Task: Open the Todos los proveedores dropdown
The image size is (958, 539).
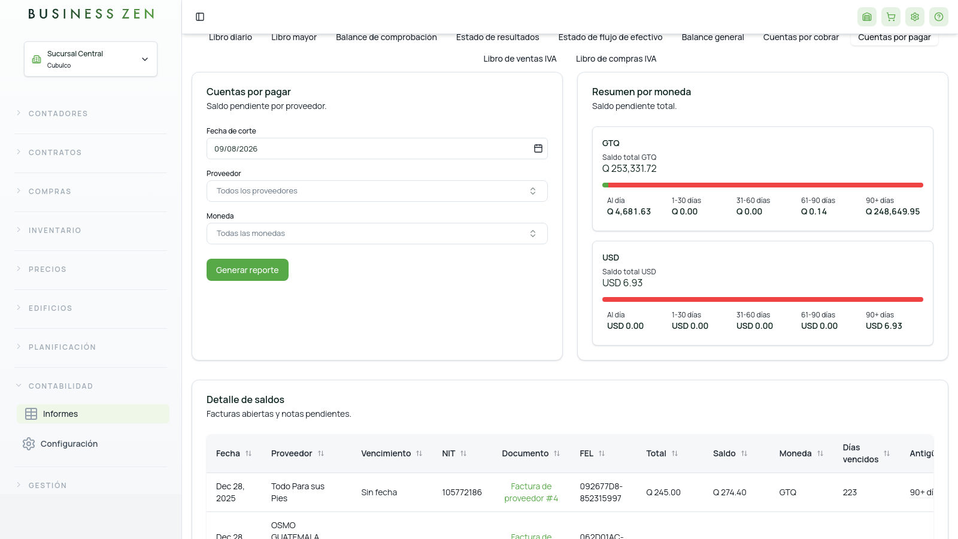Action: [377, 191]
